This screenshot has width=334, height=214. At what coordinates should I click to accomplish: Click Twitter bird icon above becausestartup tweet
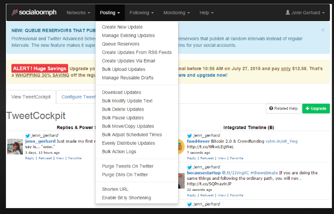click(189, 167)
